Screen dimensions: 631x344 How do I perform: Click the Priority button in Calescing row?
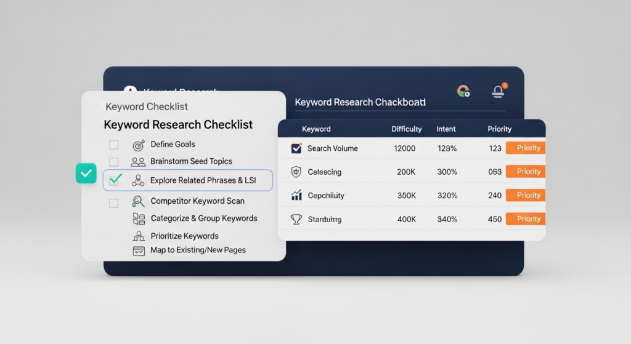click(x=526, y=172)
